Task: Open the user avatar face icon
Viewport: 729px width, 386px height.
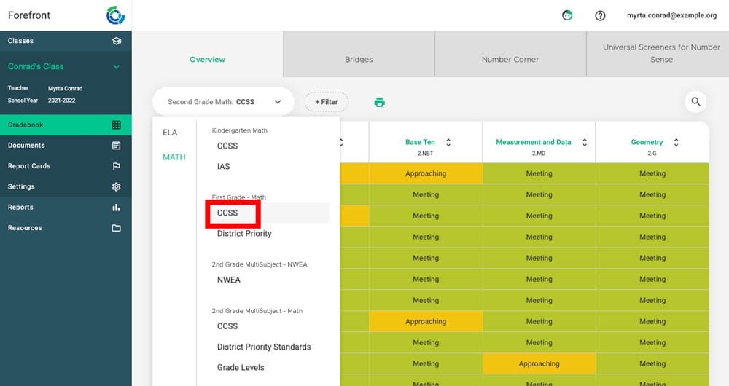Action: (x=567, y=15)
